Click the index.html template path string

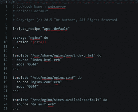63,55
